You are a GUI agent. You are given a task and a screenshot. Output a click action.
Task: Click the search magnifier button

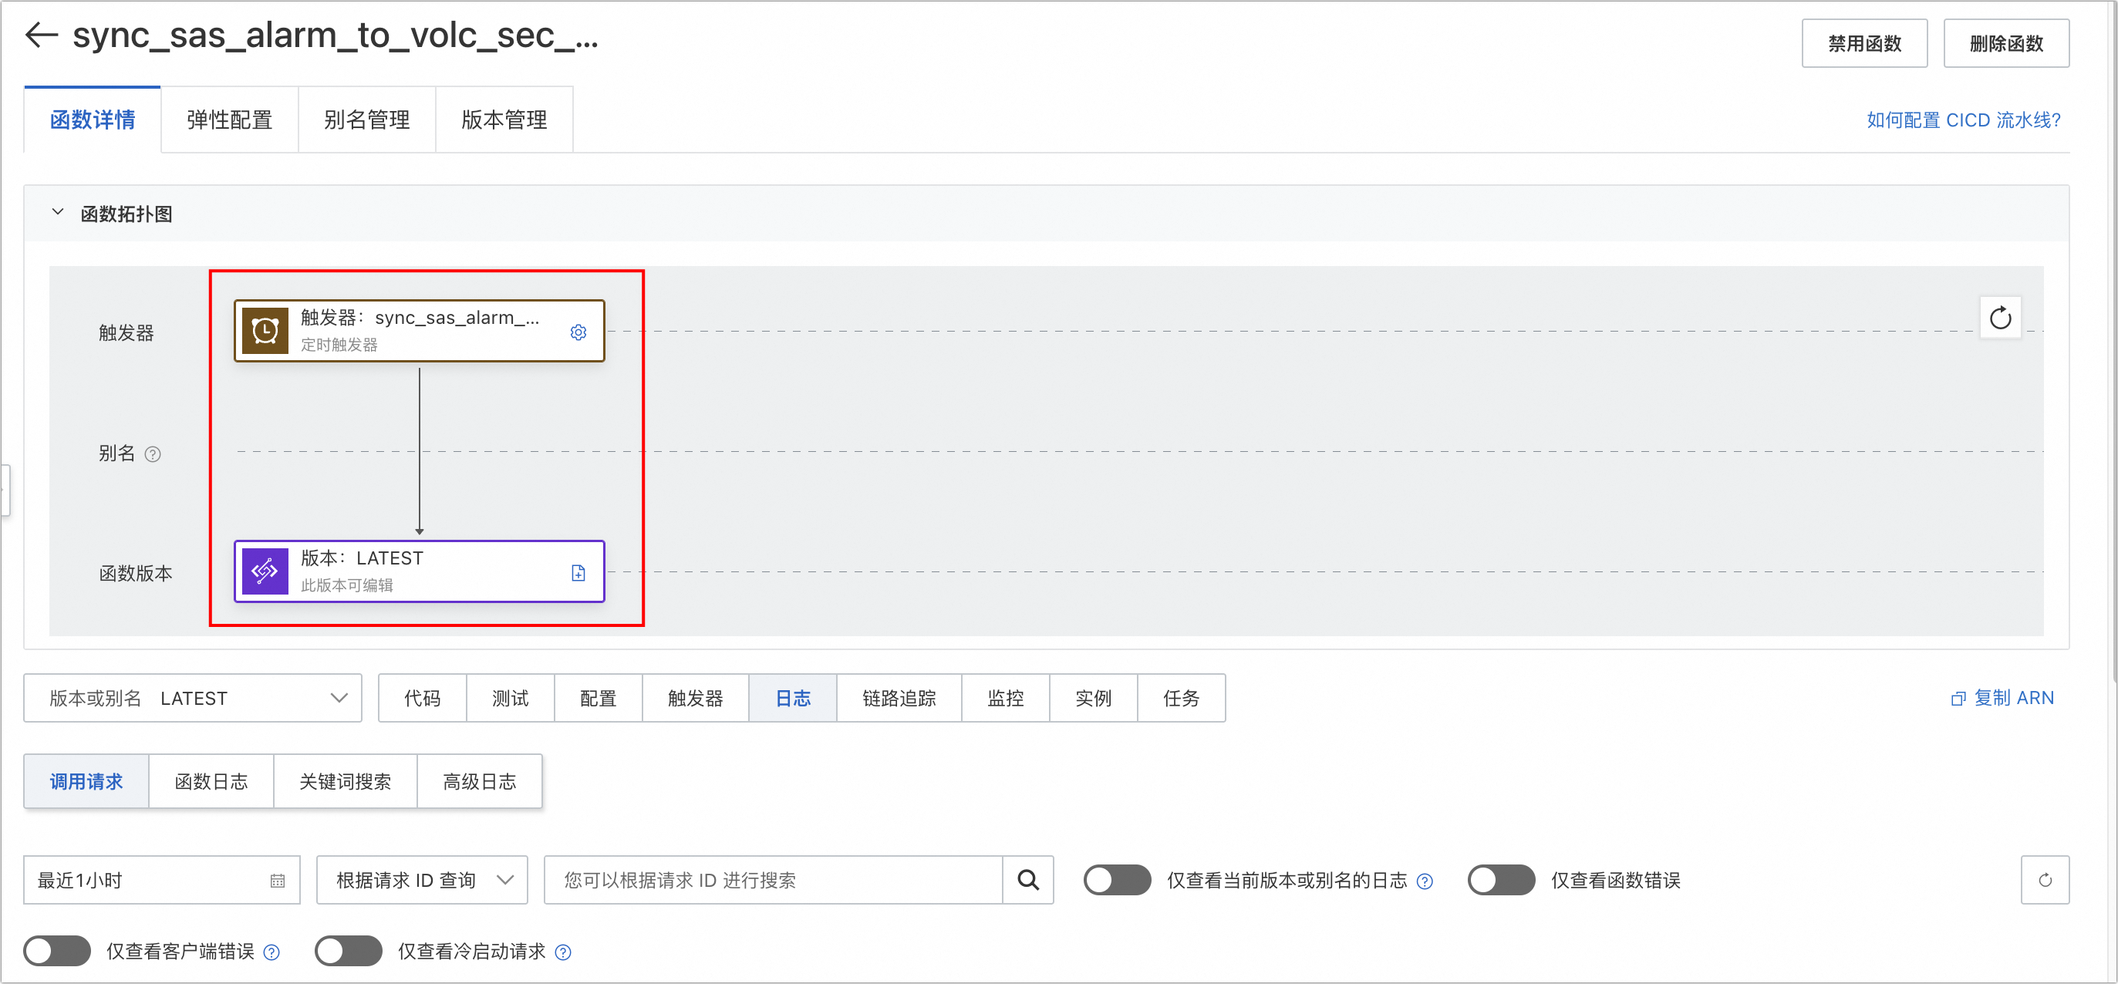[x=1027, y=880]
